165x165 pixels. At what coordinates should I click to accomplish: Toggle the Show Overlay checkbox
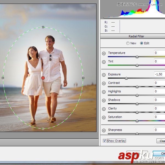click(105, 141)
